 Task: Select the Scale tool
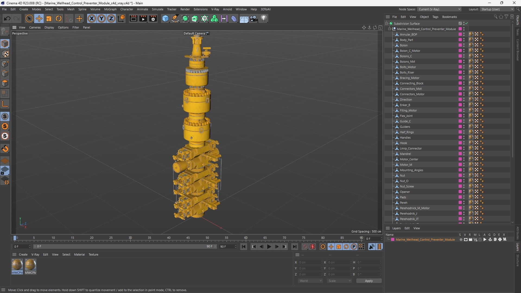pyautogui.click(x=49, y=18)
